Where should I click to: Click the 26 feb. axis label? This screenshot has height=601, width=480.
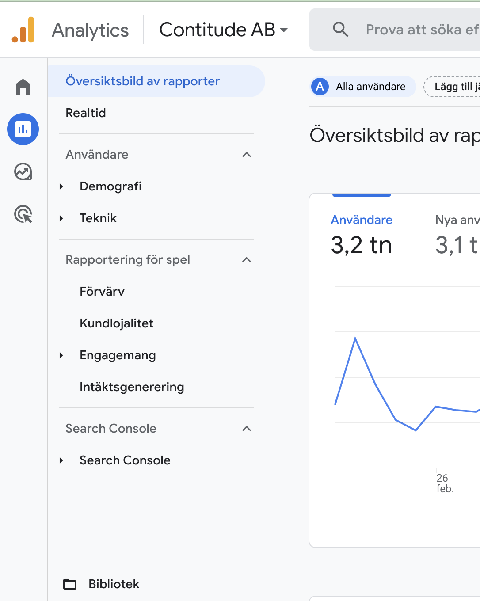coord(445,483)
